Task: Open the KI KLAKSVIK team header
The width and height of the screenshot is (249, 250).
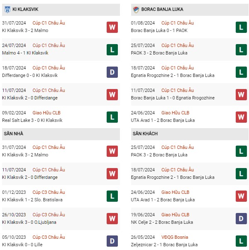Action: (x=61, y=10)
